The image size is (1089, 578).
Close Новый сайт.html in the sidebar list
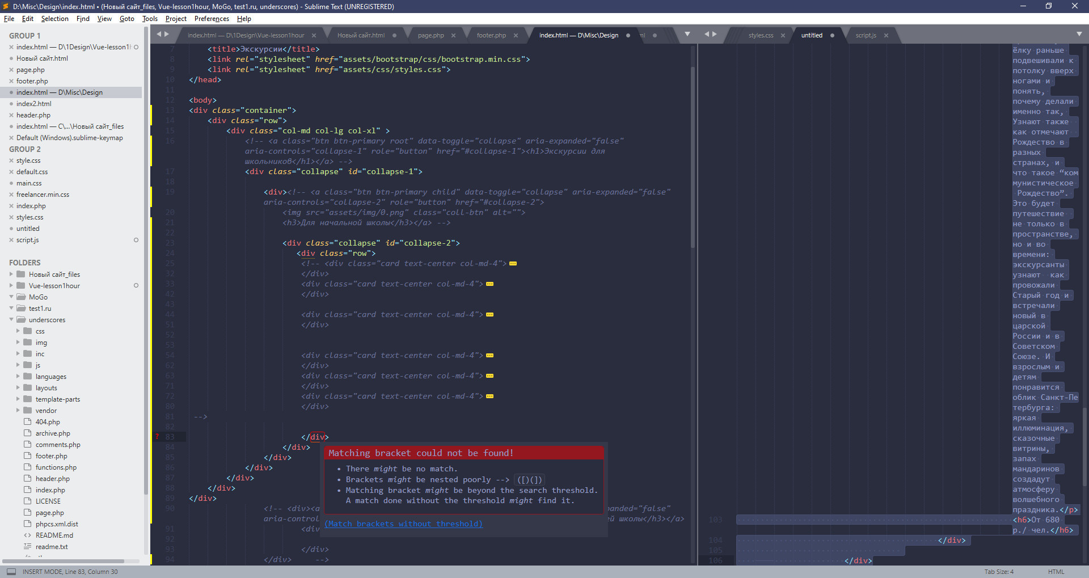11,58
